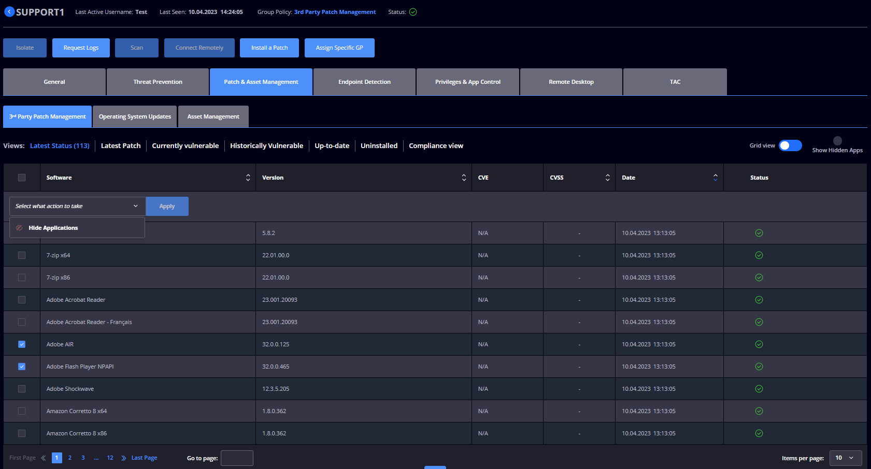Viewport: 871px width, 469px height.
Task: Select the Asset Management sub-tab
Action: tap(213, 116)
